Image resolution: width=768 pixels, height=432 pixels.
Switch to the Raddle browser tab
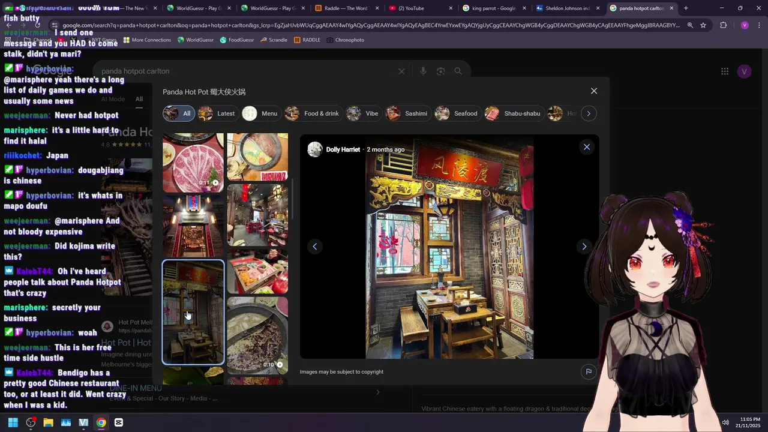click(346, 8)
